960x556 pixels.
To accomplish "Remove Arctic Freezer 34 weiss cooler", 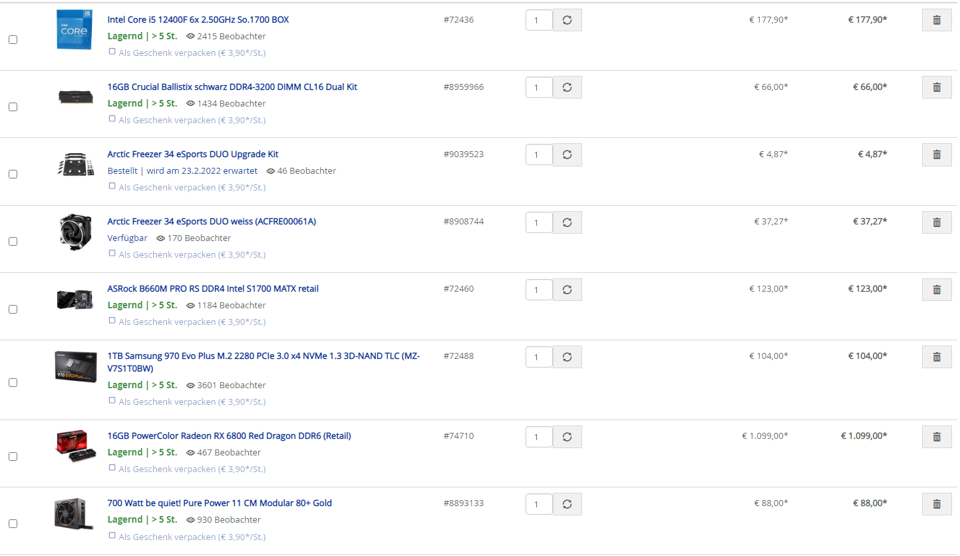I will click(x=937, y=222).
